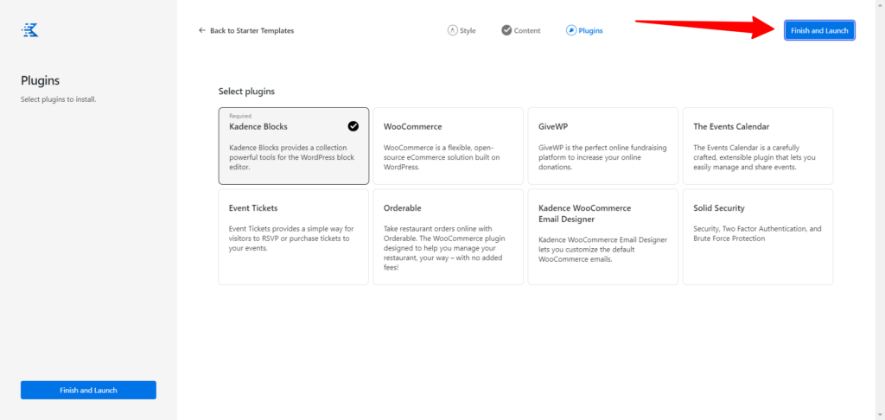Select the WooCommerce plugin card
The height and width of the screenshot is (420, 885).
449,146
